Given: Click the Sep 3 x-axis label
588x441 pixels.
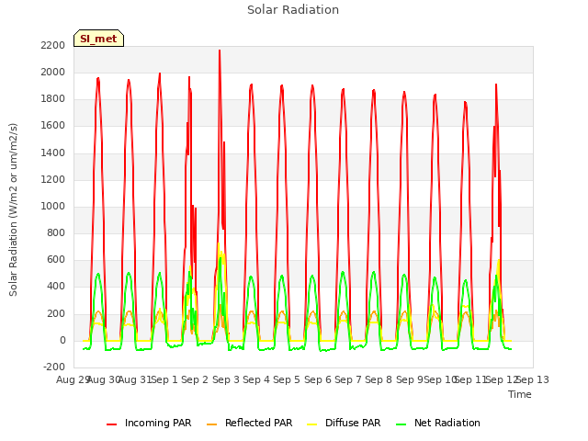Looking at the screenshot, I should click(x=226, y=379).
